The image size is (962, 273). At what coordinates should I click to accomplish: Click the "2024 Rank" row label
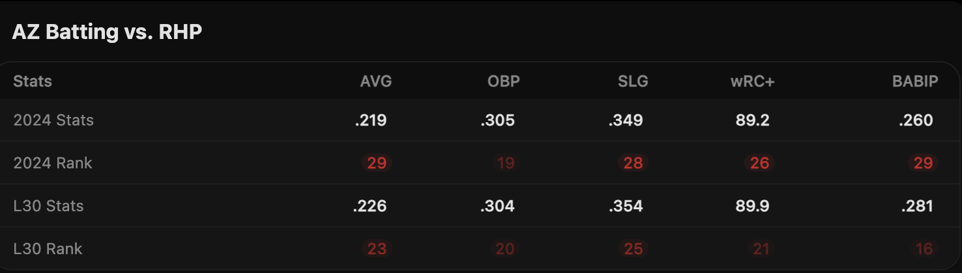[53, 162]
